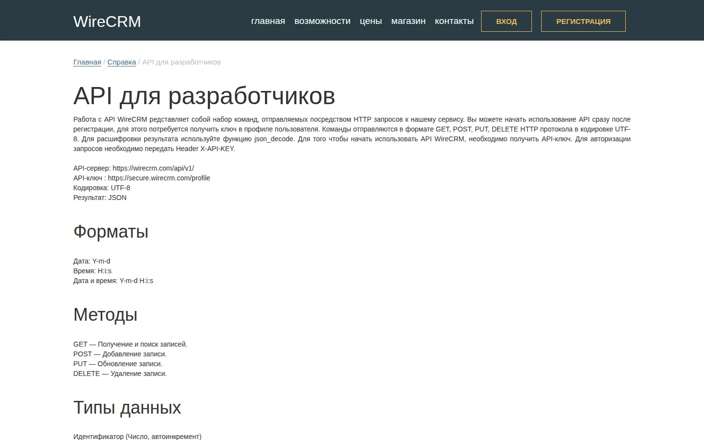Open the возможности menu item

click(322, 21)
